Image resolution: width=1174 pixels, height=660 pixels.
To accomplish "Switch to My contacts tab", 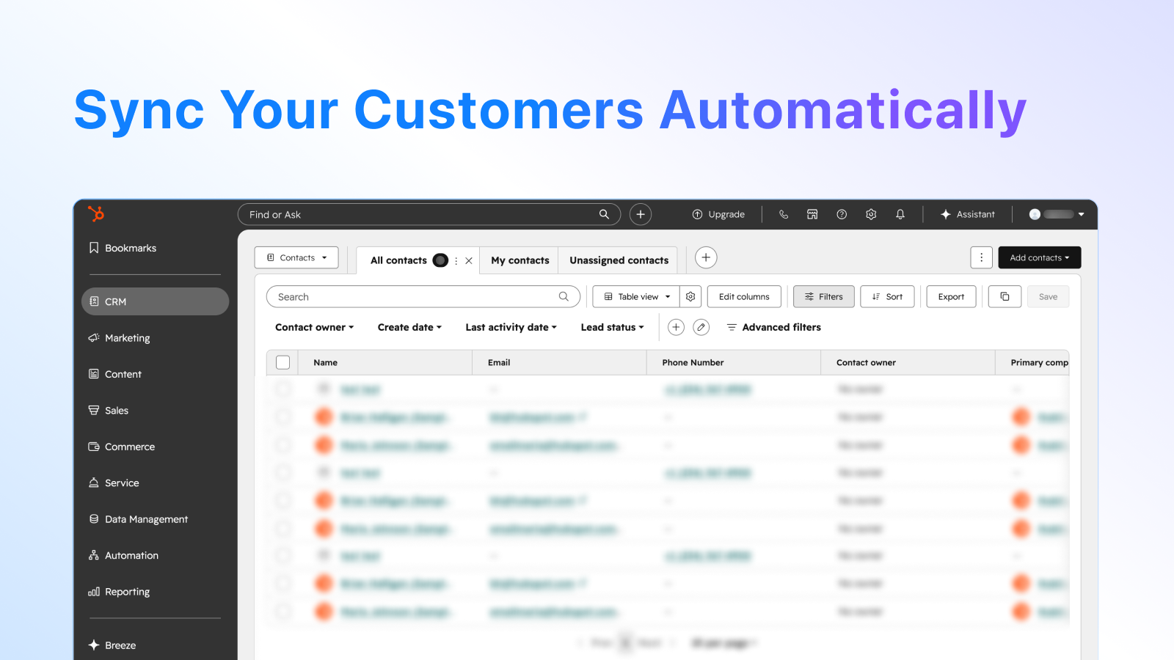I will pyautogui.click(x=519, y=260).
